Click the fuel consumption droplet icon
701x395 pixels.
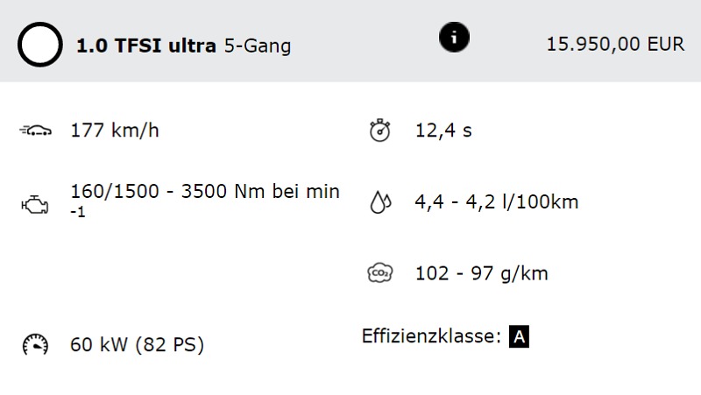click(380, 202)
